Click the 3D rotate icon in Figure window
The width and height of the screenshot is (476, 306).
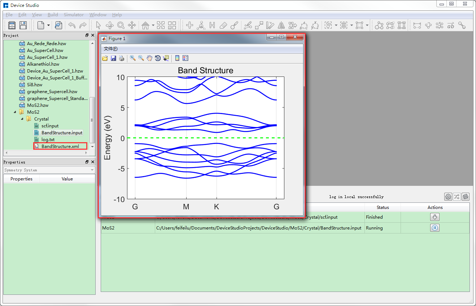coord(158,58)
